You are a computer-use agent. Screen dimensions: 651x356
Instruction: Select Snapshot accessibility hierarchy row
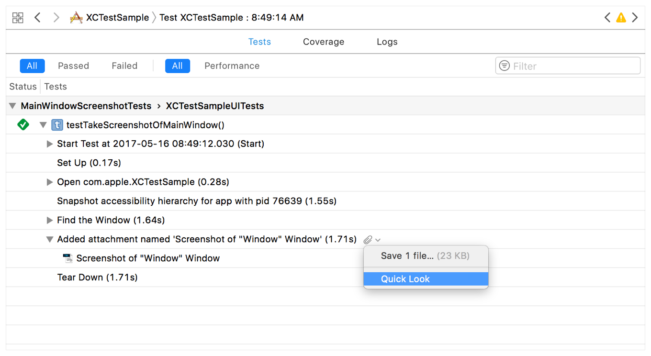325,201
